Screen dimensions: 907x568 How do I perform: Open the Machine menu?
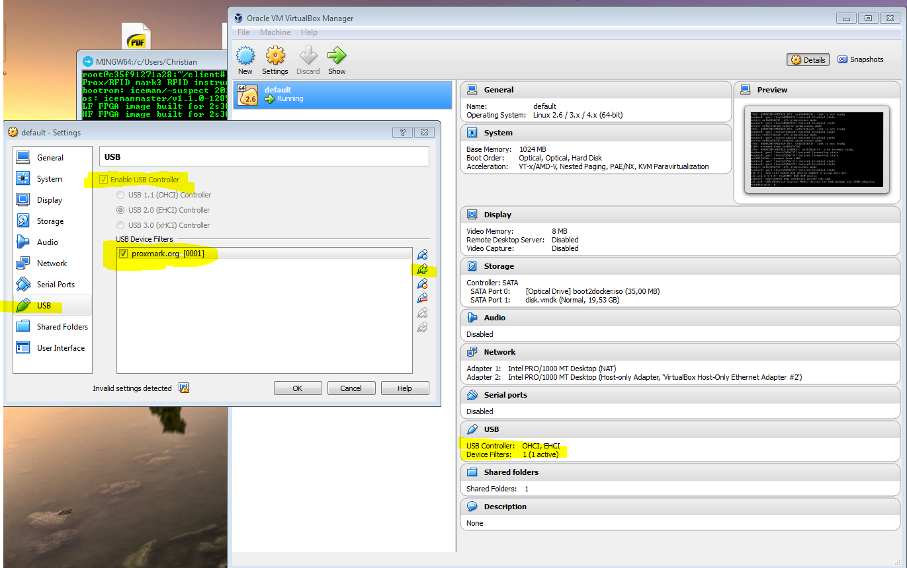[x=275, y=32]
